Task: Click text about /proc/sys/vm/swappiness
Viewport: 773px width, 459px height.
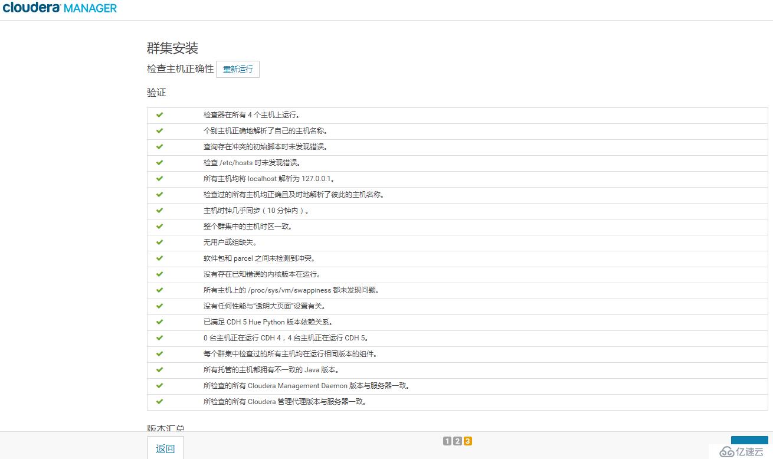Action: (x=291, y=290)
